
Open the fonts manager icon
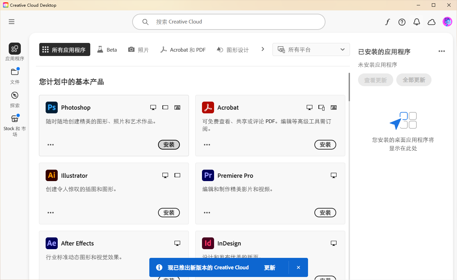388,22
